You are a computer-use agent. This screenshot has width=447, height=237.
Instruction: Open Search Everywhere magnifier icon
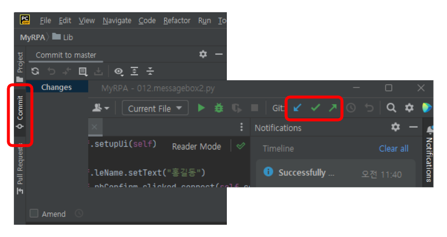(391, 108)
